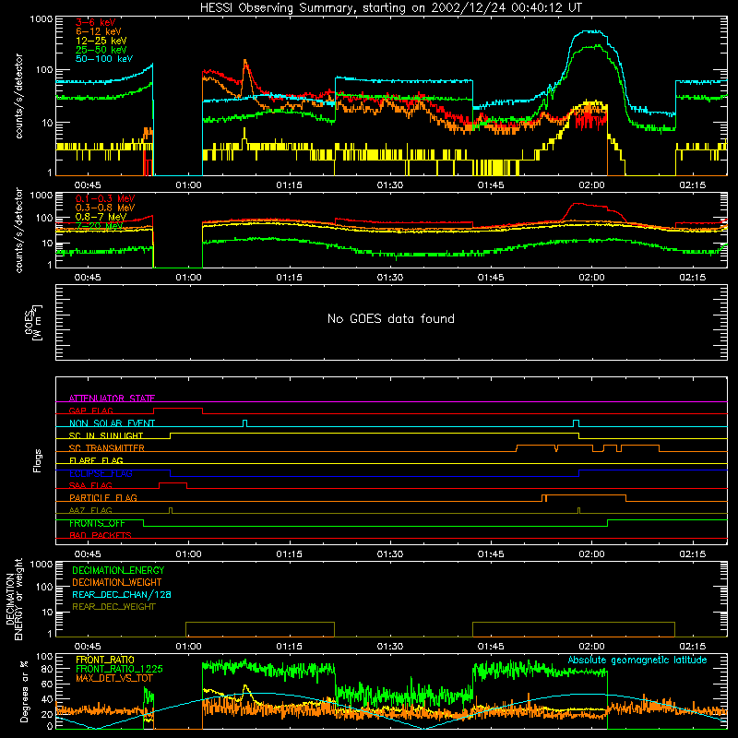Viewport: 738px width, 738px height.
Task: Click the 02:15 tick label under the Flags panel
Action: click(x=693, y=554)
